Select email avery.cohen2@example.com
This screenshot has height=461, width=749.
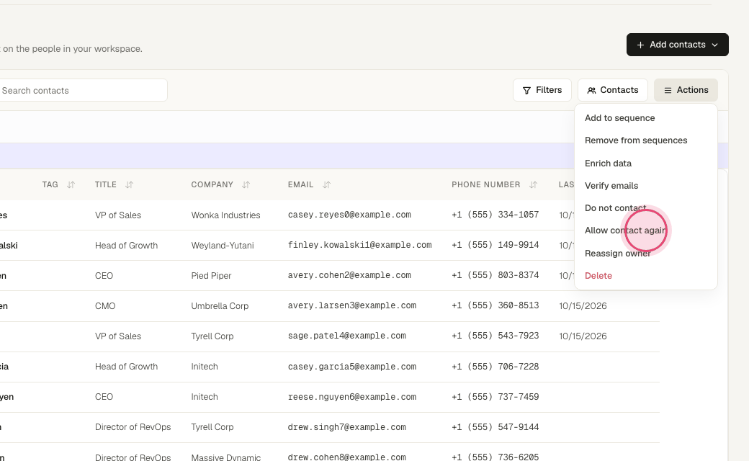tap(349, 276)
